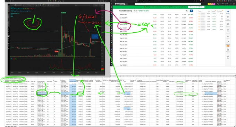Open the second timeframe dropdown after Studies
The height and width of the screenshot is (127, 236).
click(x=31, y=5)
